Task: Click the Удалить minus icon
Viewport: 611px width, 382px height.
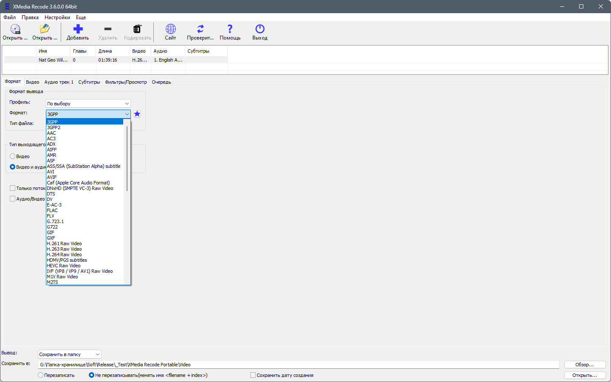Action: click(108, 29)
